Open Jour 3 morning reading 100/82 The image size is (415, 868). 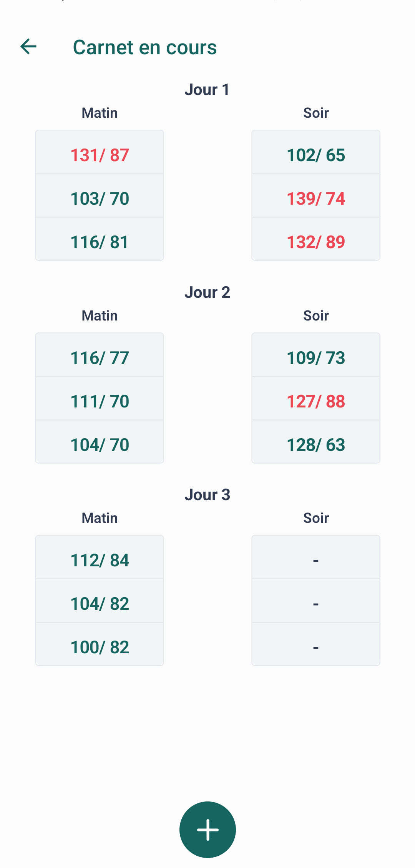pos(100,644)
